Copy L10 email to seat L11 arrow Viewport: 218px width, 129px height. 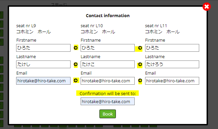point(140,81)
